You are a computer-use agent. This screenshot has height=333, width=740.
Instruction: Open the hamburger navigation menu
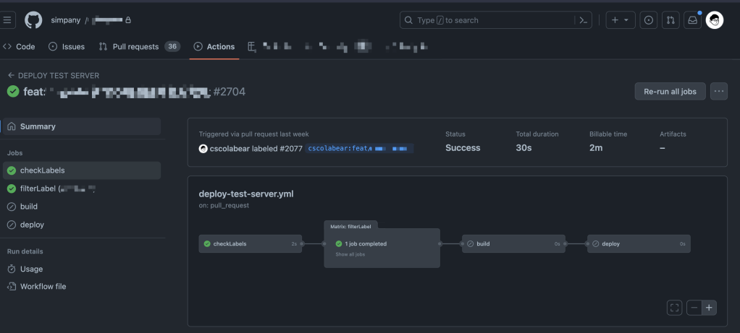tap(7, 20)
